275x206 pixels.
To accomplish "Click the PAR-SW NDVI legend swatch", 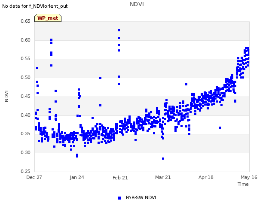I will click(x=119, y=198).
